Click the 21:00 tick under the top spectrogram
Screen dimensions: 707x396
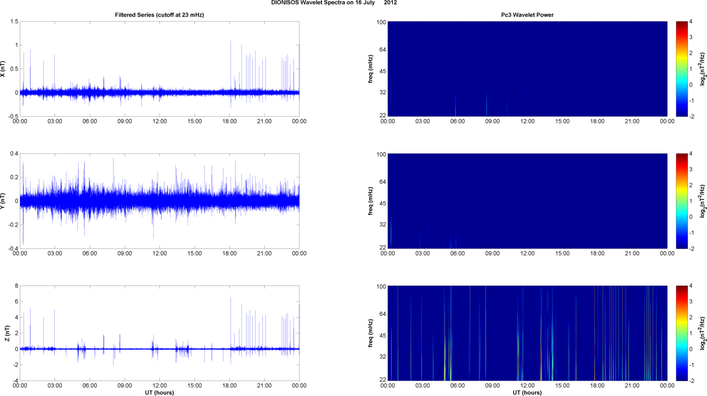click(632, 121)
